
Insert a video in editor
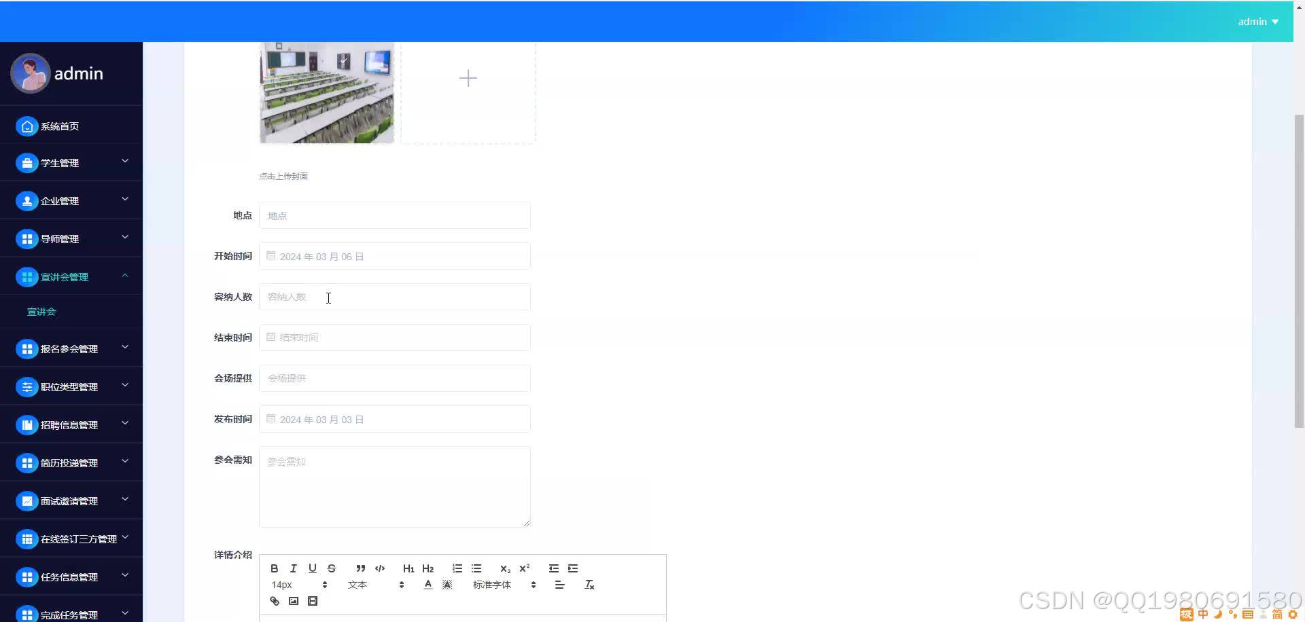click(x=313, y=601)
